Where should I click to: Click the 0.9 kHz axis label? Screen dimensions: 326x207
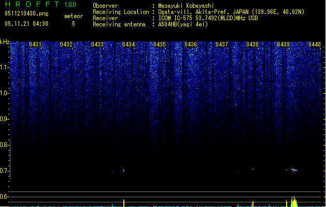point(5,119)
